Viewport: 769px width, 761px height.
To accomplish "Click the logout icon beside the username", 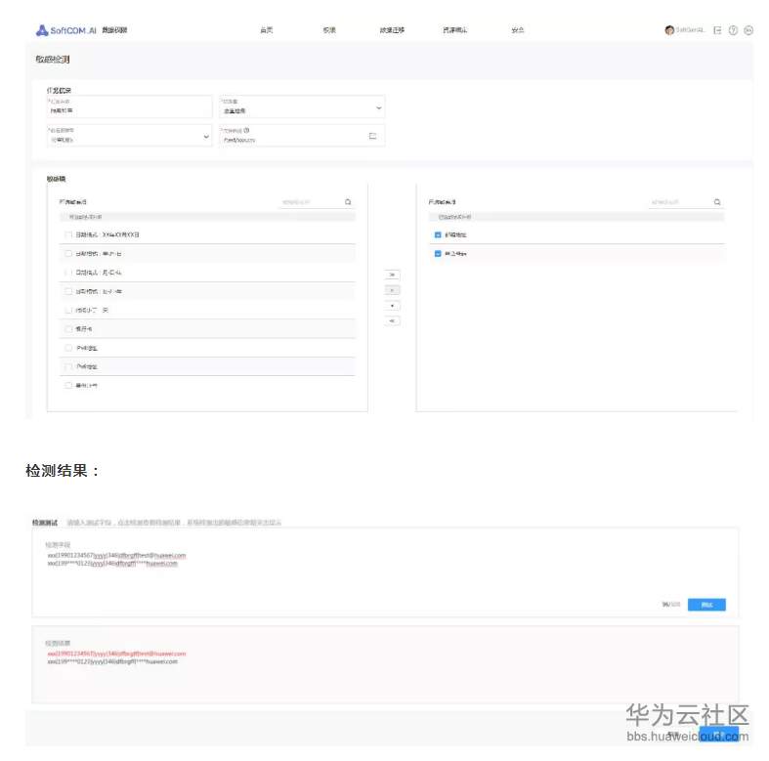I will click(717, 30).
